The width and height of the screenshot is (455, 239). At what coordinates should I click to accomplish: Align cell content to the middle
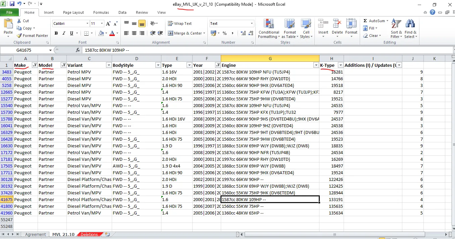coord(134,23)
